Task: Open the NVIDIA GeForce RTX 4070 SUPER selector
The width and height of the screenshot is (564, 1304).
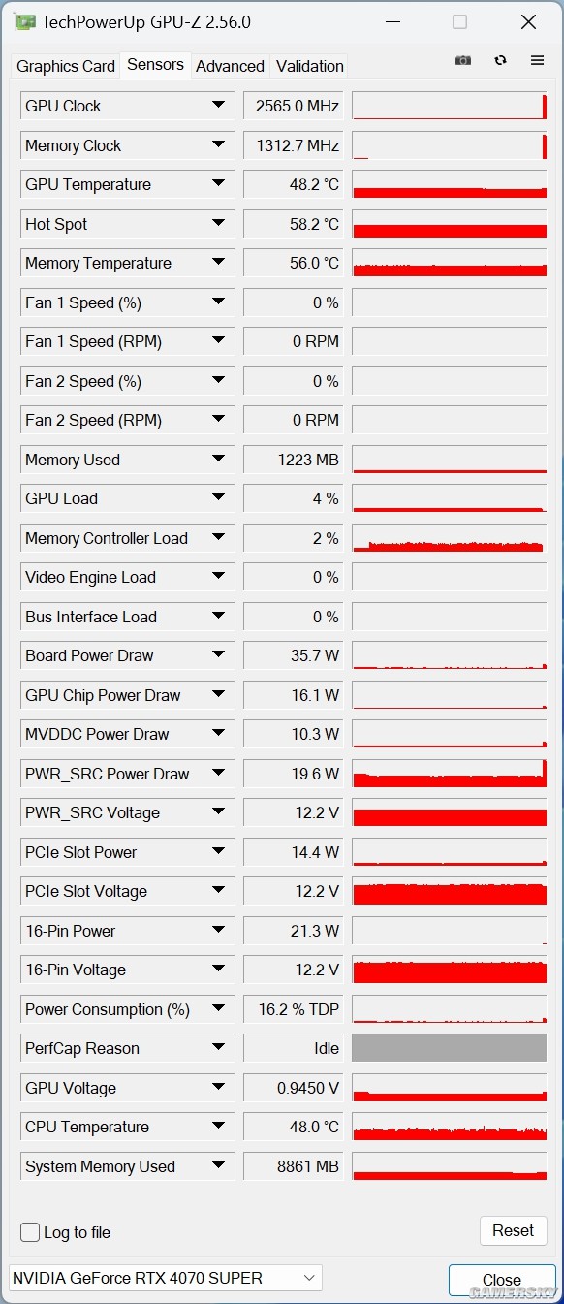Action: [x=165, y=1278]
